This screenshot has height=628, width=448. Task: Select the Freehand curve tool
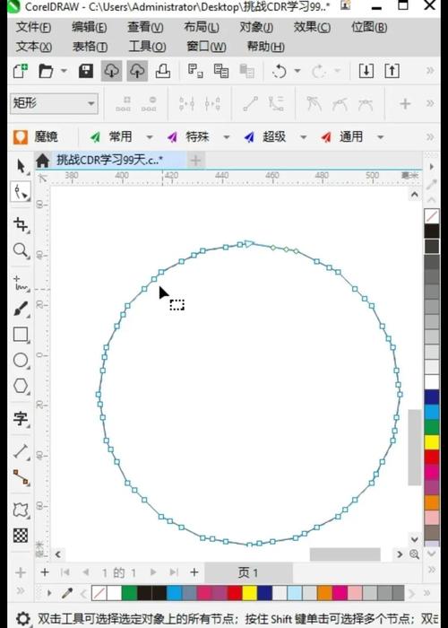click(21, 283)
